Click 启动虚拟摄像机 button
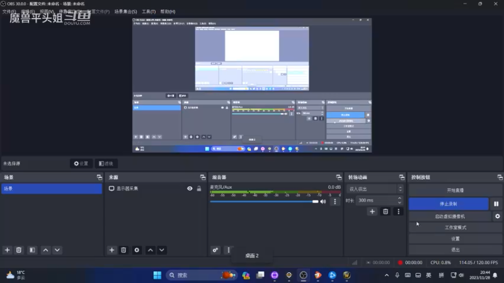 click(450, 216)
